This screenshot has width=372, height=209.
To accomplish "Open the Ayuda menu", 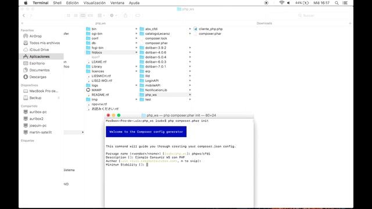I will [134, 3].
